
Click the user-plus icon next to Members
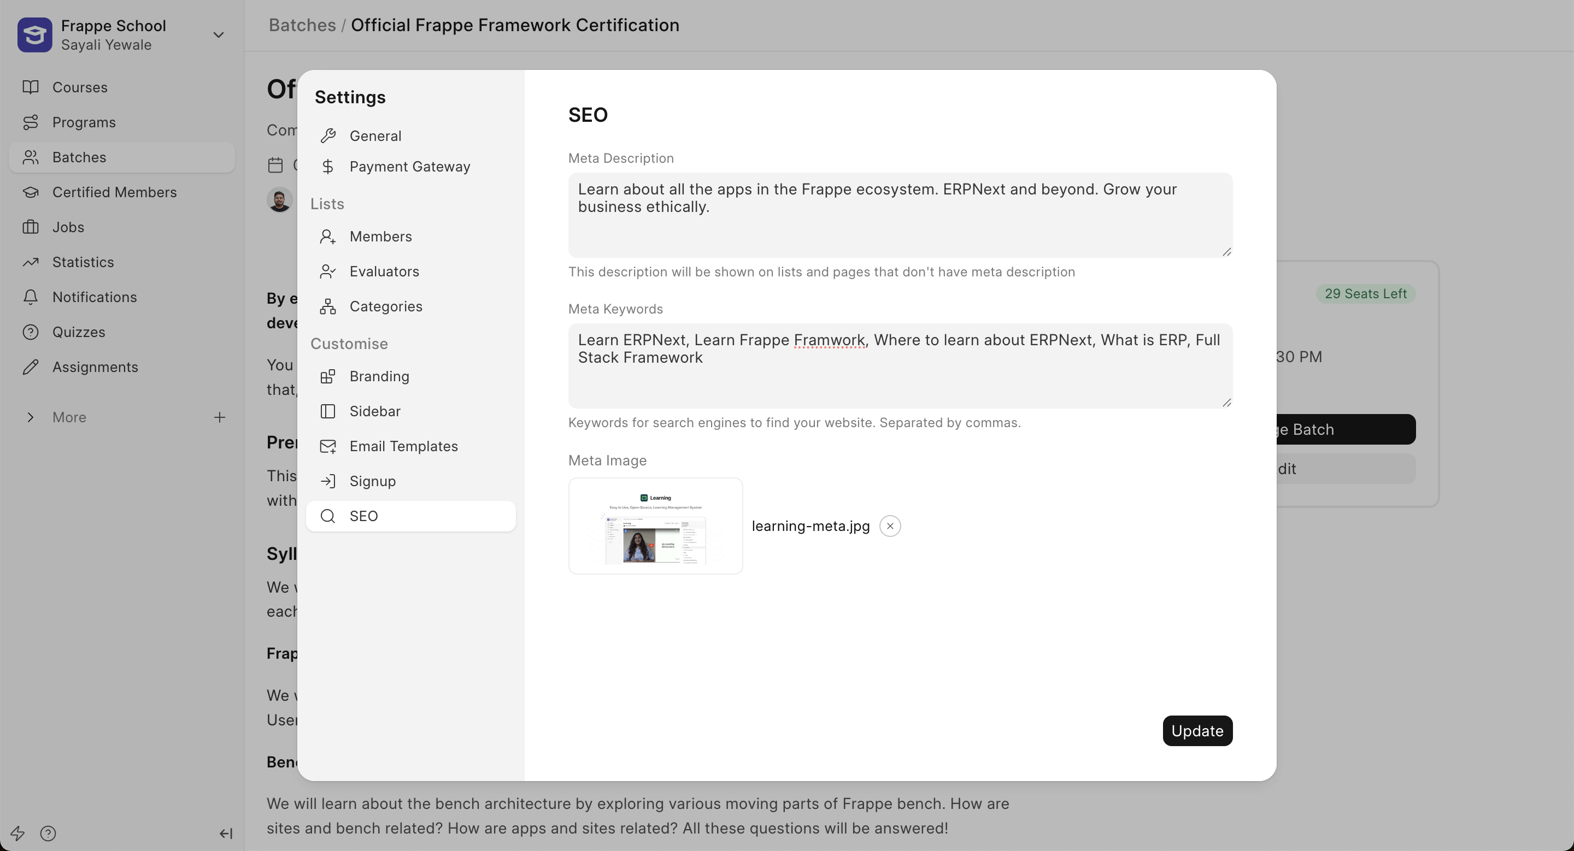tap(328, 237)
